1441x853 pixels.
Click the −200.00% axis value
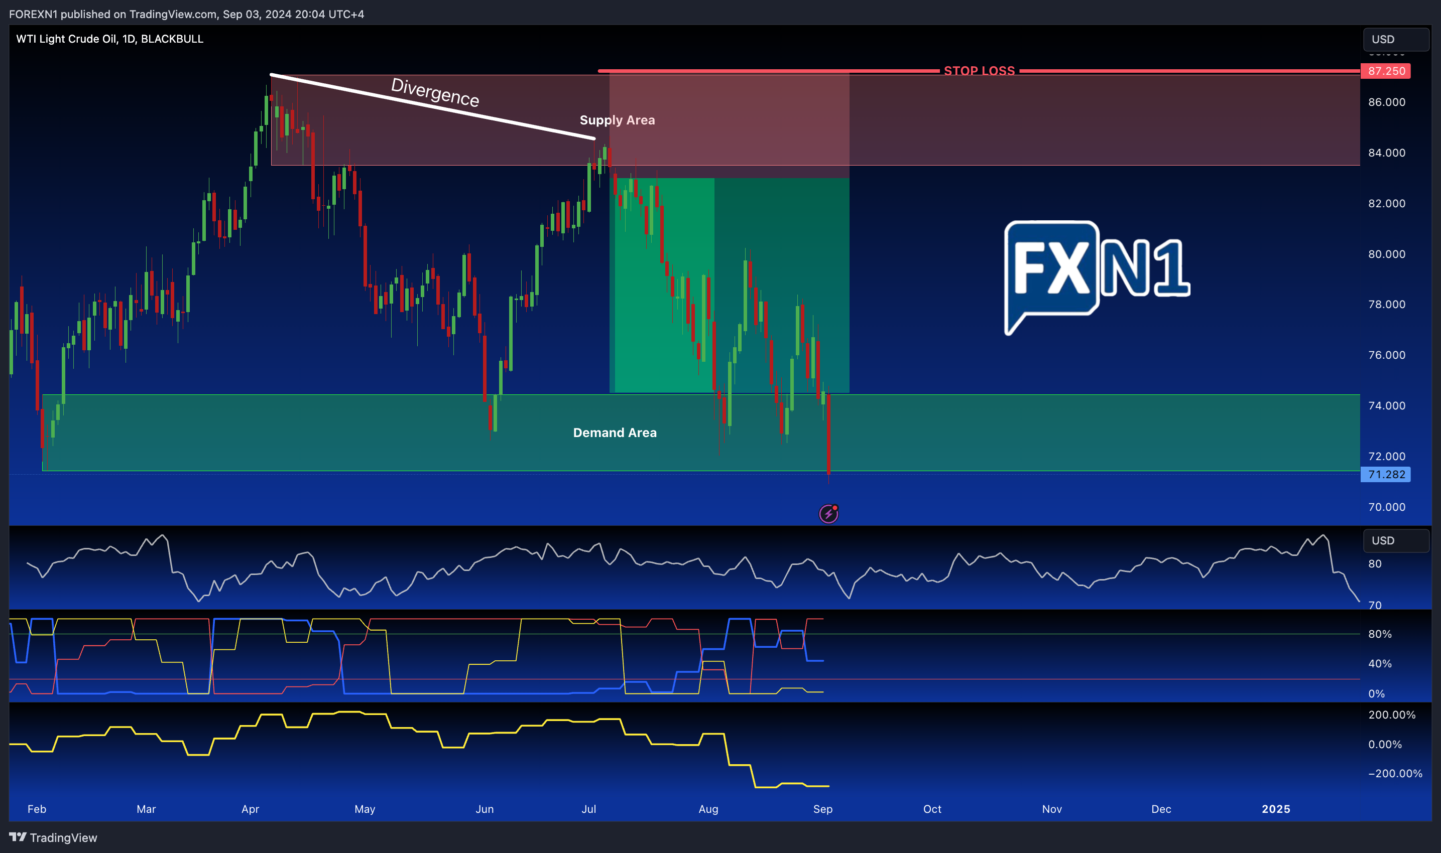coord(1395,773)
